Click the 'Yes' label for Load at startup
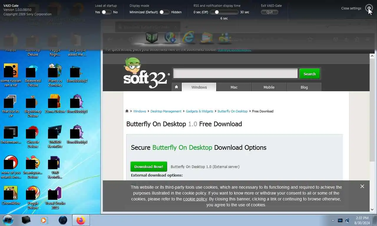377x226 pixels. [97, 12]
